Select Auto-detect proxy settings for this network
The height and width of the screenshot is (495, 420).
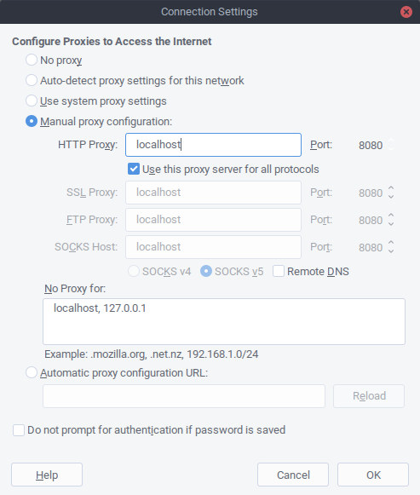pyautogui.click(x=32, y=80)
